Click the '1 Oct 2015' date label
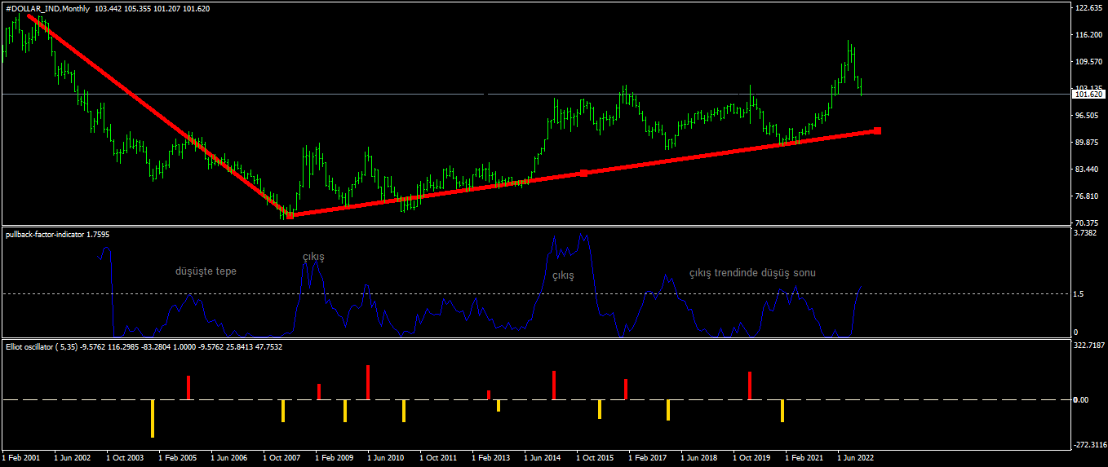 tap(595, 458)
